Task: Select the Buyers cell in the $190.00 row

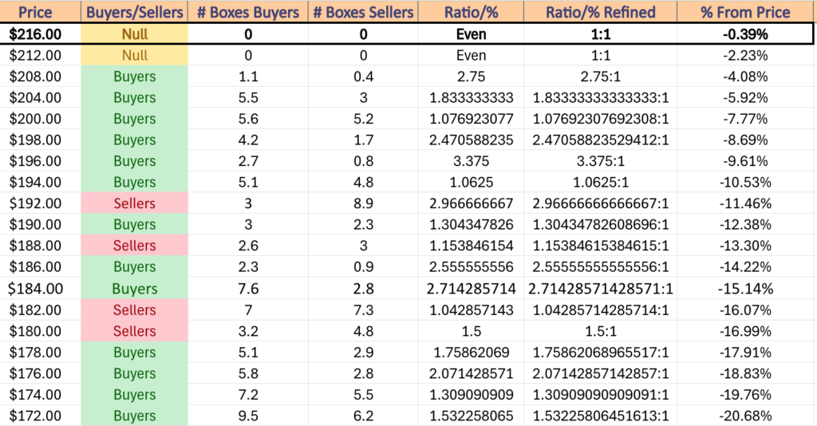Action: pyautogui.click(x=134, y=224)
